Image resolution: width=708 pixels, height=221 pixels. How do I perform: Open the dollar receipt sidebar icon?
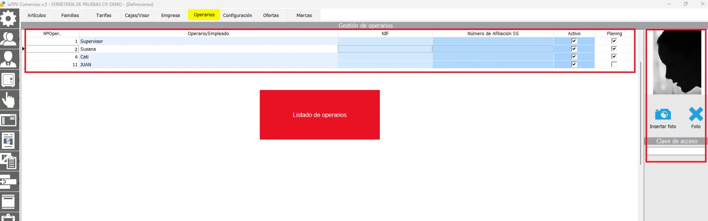(9, 140)
